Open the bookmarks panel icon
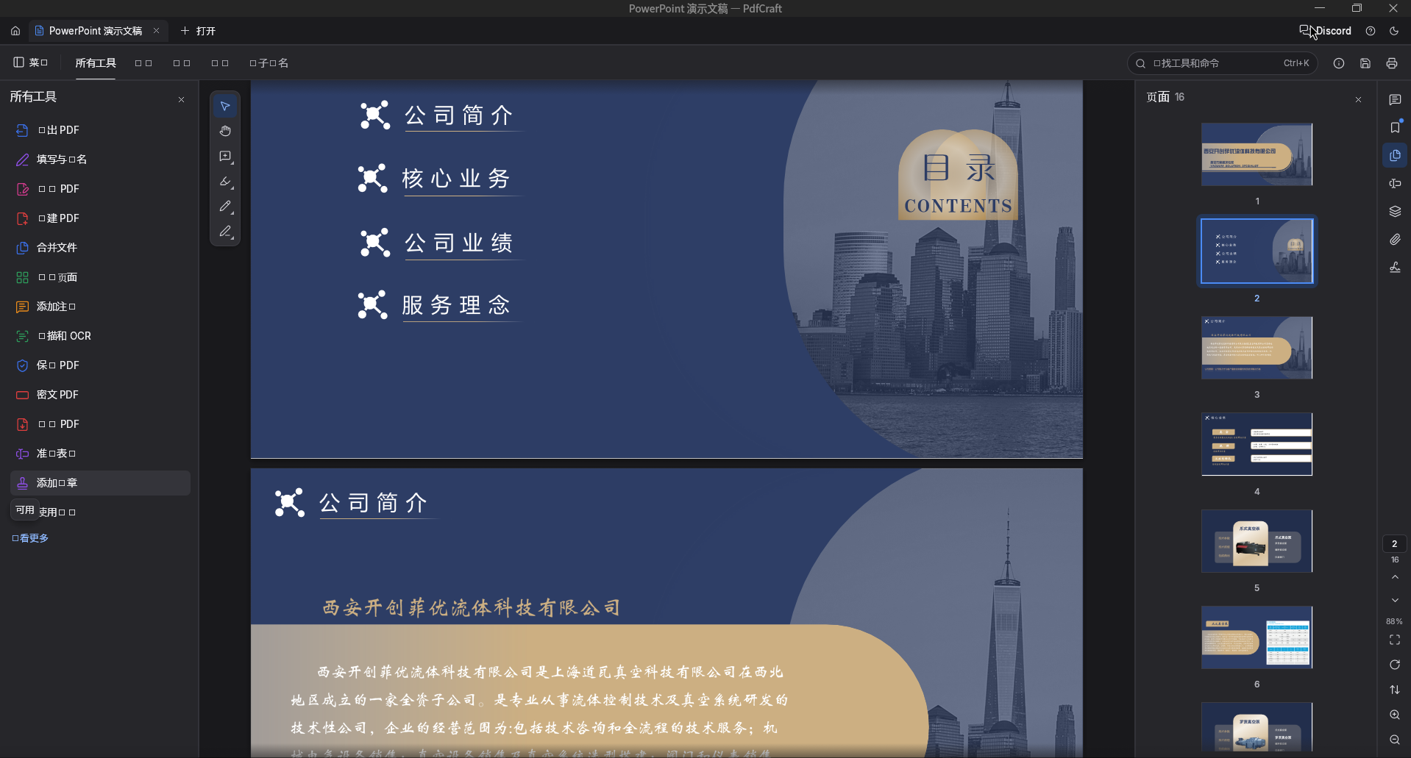1411x758 pixels. (x=1395, y=127)
